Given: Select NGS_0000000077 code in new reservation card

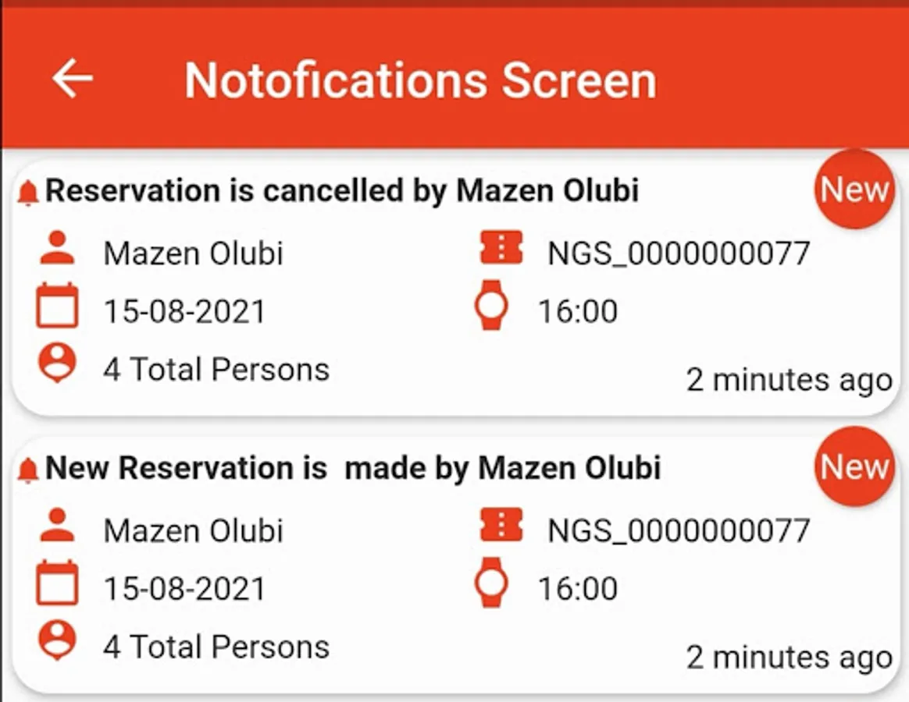Looking at the screenshot, I should point(679,531).
